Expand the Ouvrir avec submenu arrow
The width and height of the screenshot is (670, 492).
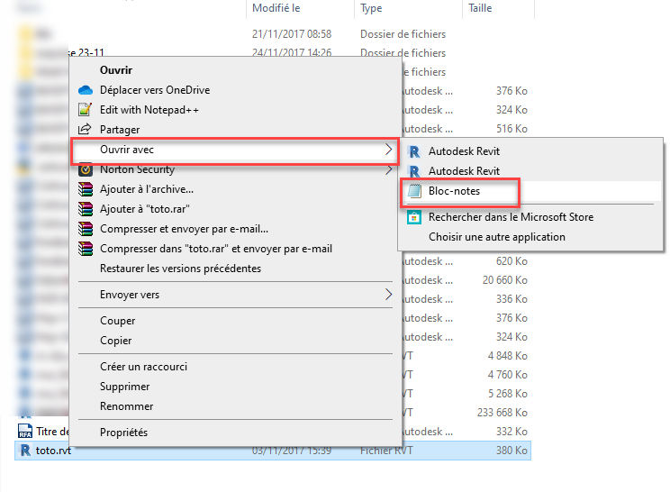click(389, 150)
